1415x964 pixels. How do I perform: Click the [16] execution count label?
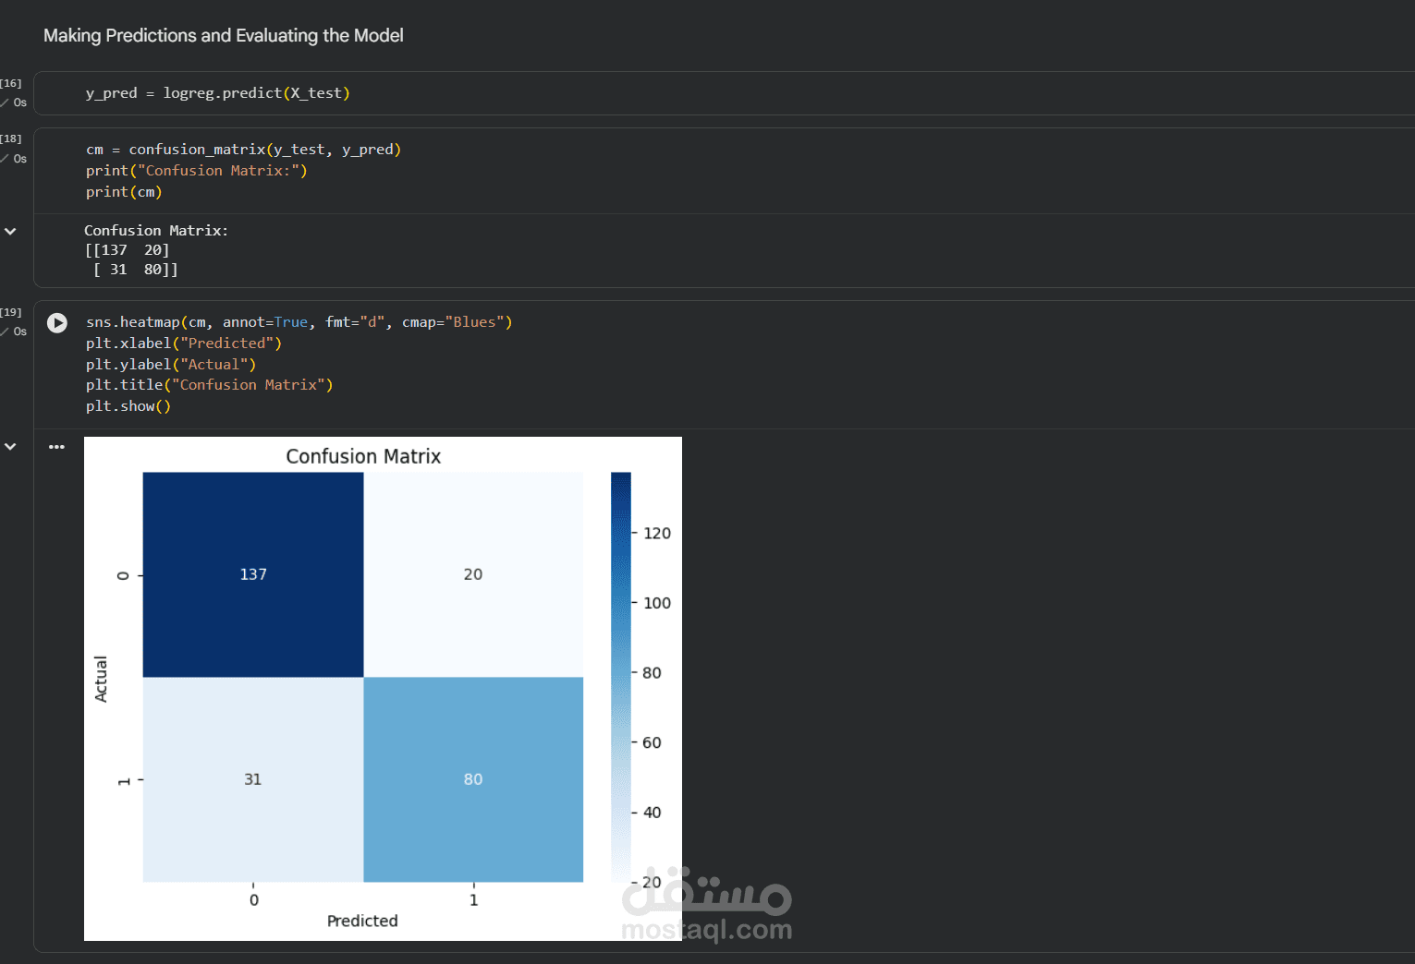(10, 83)
